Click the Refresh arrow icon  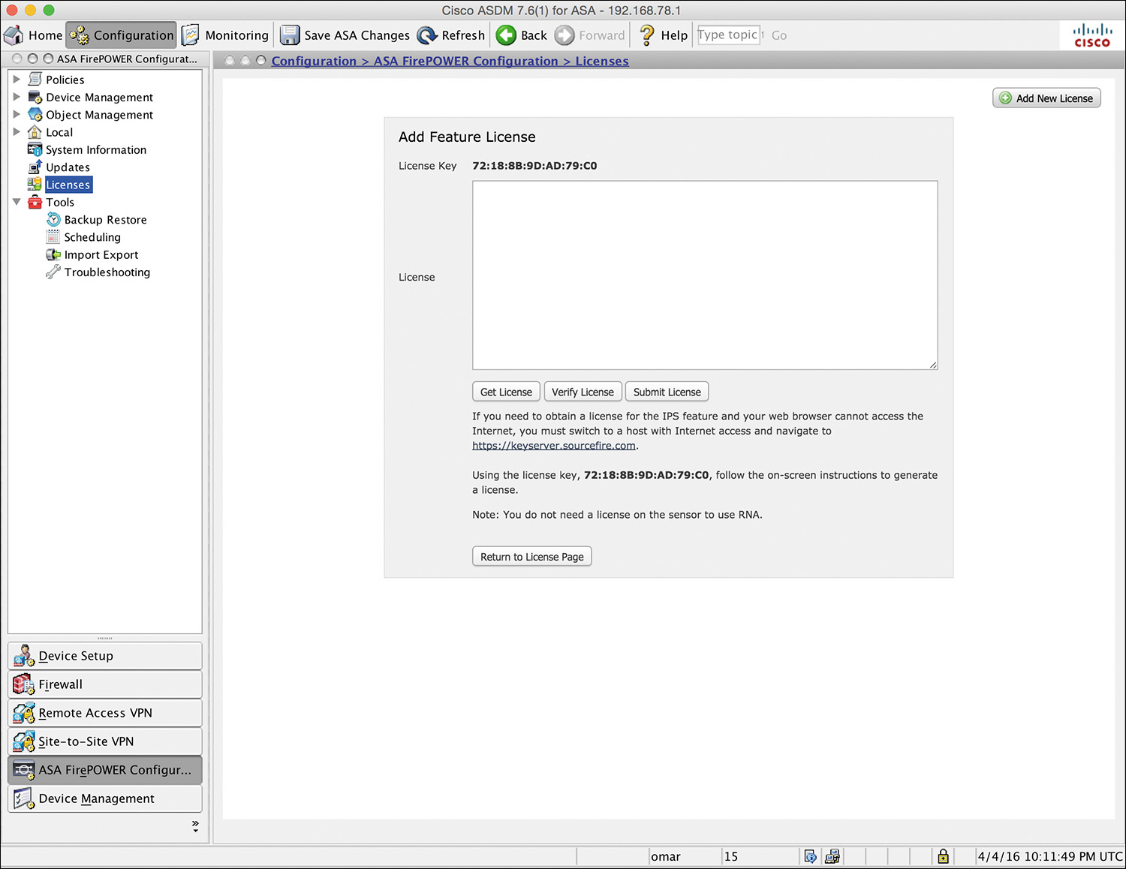(x=427, y=35)
